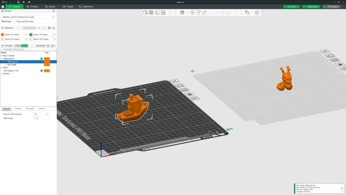
Task: Select the Rotate tool in the toolbar
Action: [x=198, y=12]
